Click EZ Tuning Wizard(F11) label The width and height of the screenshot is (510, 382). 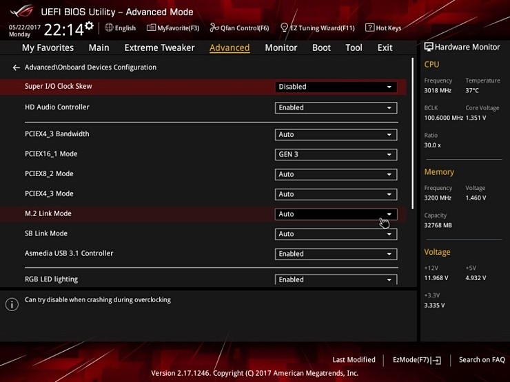click(x=323, y=28)
